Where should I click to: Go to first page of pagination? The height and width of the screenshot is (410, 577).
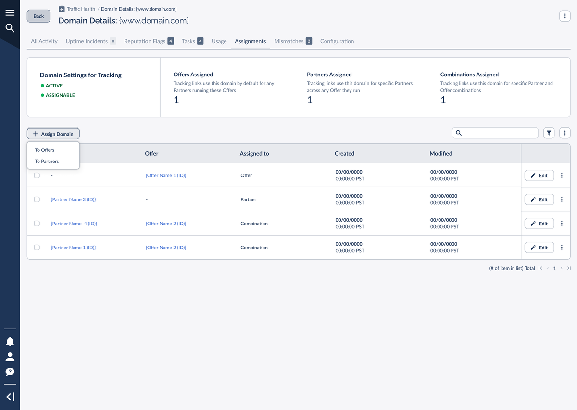click(540, 268)
